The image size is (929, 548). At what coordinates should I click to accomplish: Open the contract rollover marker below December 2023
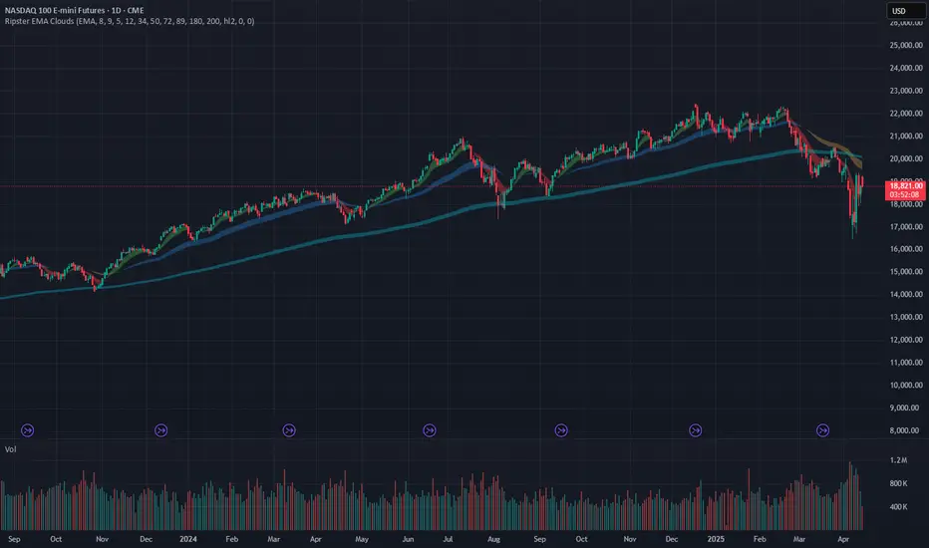[161, 430]
